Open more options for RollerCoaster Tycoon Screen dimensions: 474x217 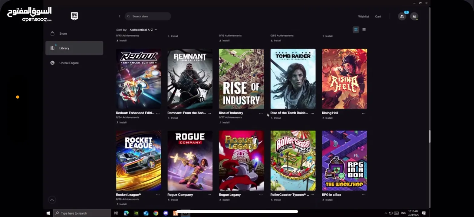click(312, 195)
